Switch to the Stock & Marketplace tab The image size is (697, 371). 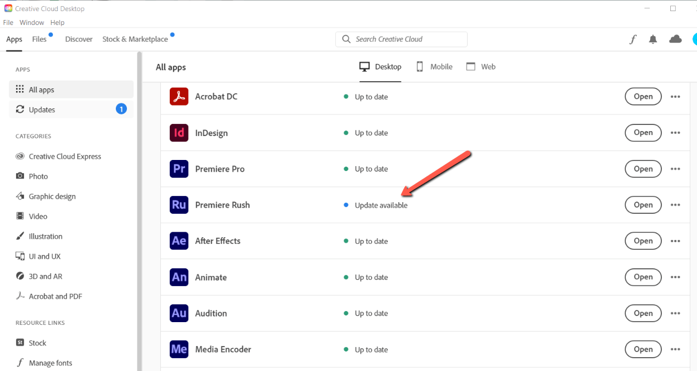(135, 39)
